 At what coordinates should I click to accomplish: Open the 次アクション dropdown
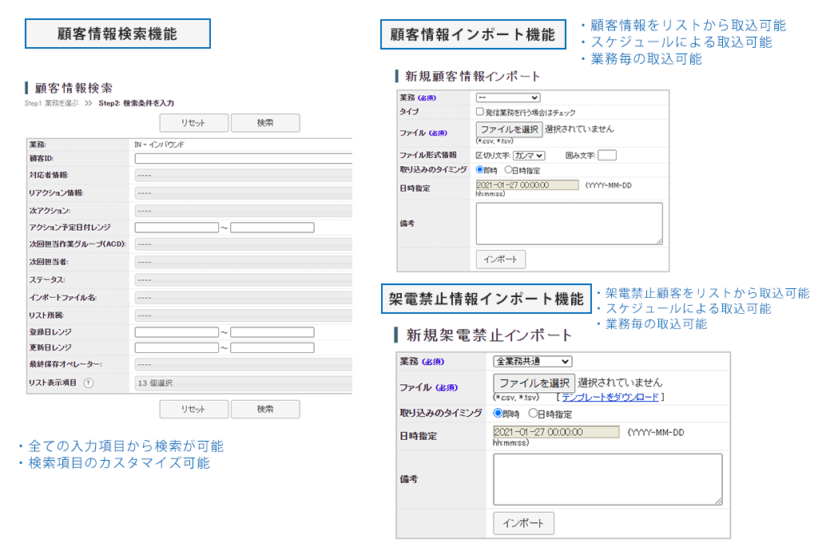243,211
